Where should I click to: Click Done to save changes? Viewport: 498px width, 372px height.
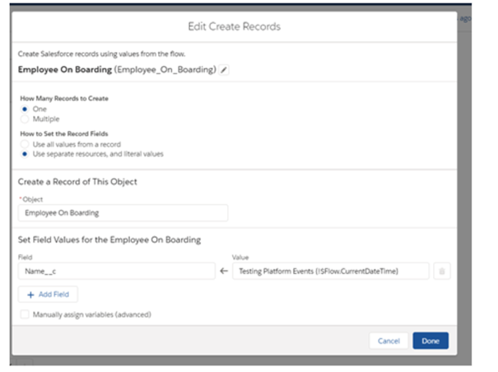[431, 341]
